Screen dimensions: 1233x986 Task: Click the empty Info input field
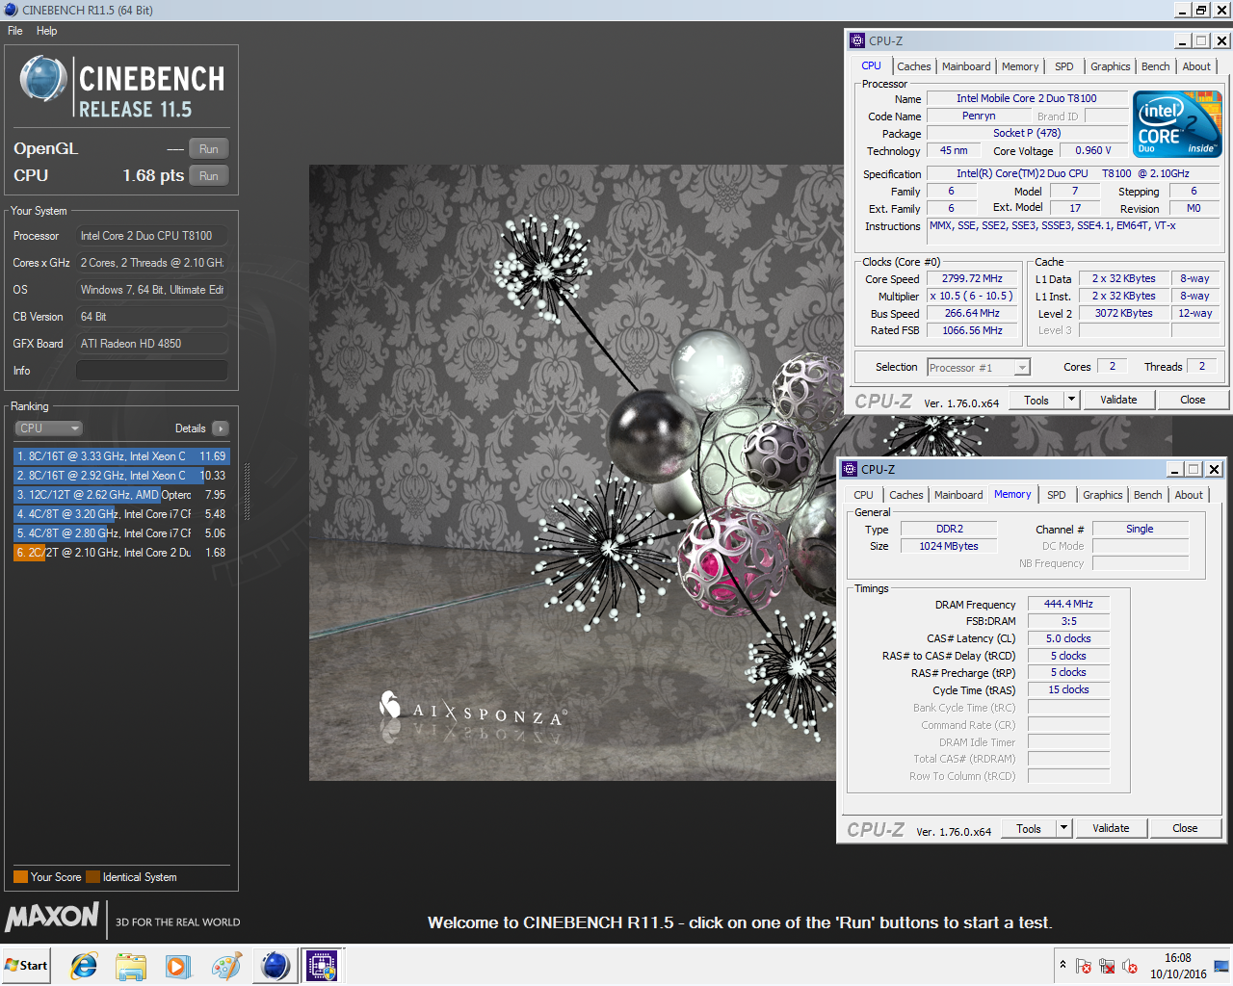152,371
